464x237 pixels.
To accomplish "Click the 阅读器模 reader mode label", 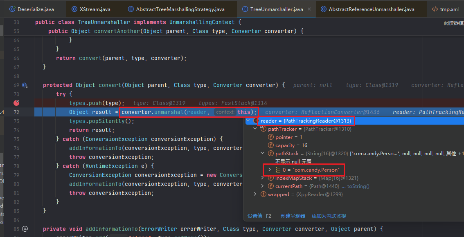I will click(454, 23).
